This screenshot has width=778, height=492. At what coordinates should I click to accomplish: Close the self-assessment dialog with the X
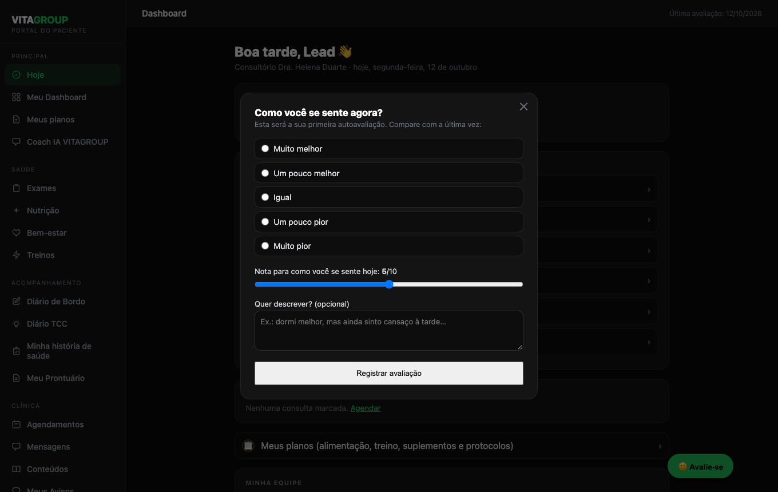(x=523, y=106)
